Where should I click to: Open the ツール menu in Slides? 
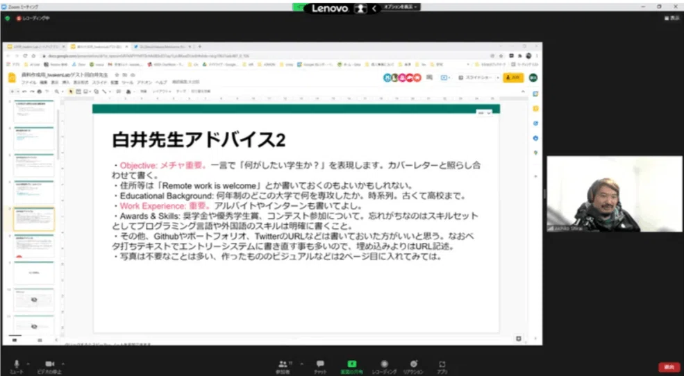pyautogui.click(x=127, y=83)
